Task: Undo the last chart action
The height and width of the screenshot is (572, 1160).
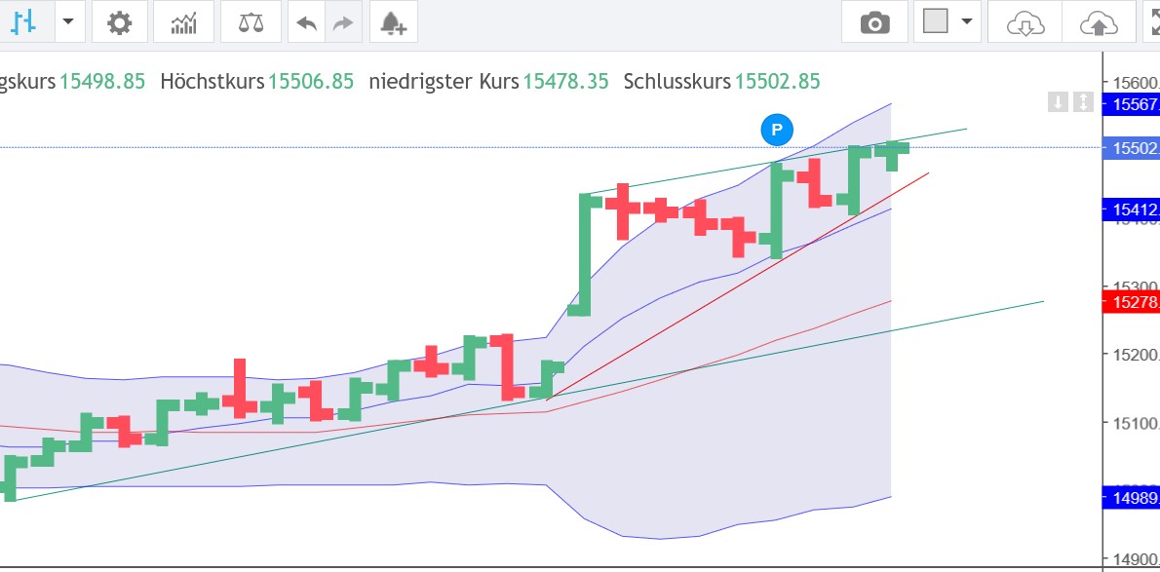Action: point(305,21)
